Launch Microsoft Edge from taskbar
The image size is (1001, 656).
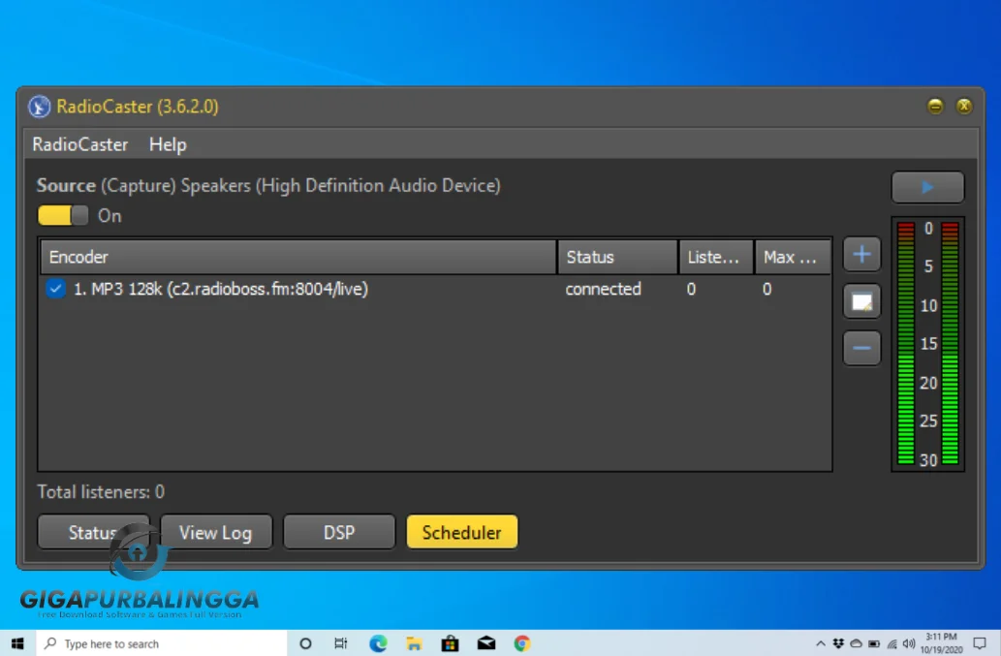click(378, 643)
